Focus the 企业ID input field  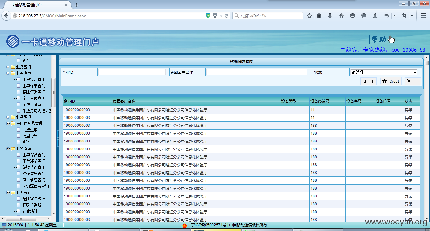pos(132,72)
